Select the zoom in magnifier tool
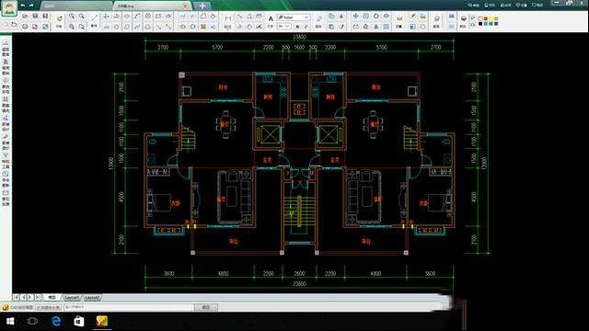This screenshot has width=589, height=331. click(72, 17)
